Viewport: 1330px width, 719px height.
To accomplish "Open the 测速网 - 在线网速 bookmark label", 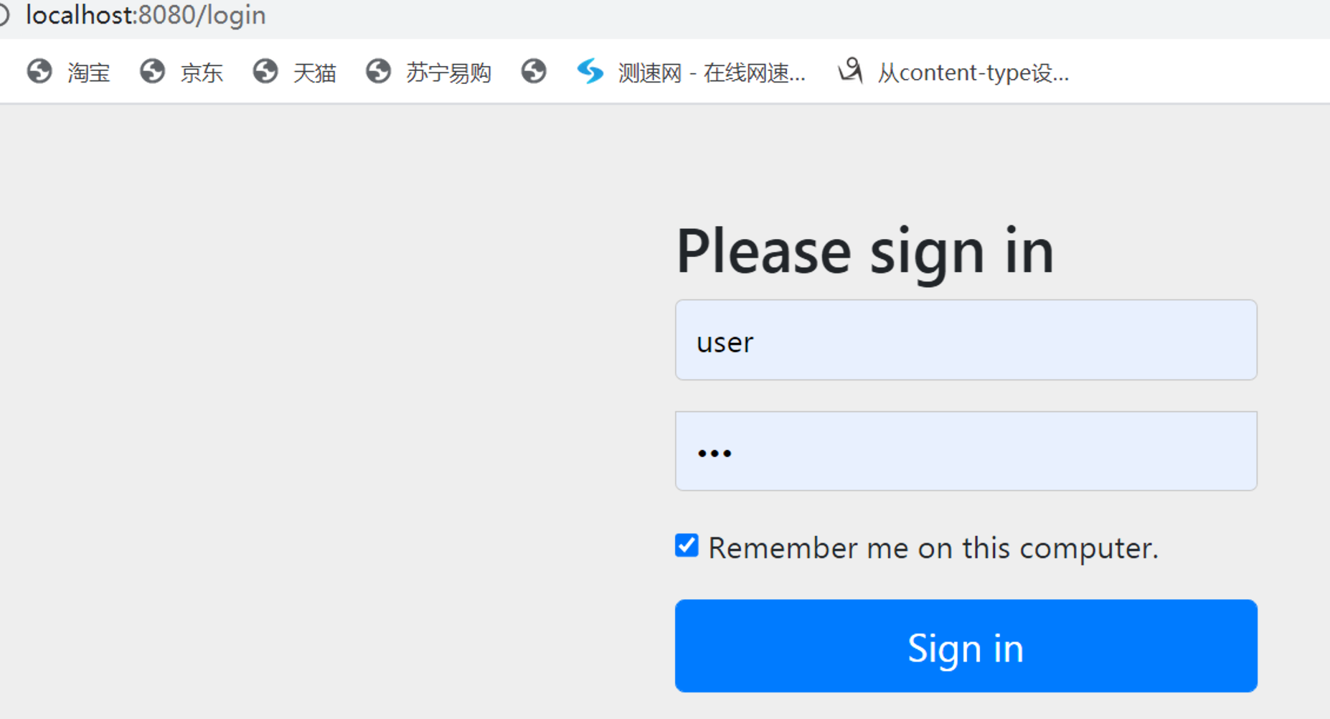I will [x=712, y=72].
